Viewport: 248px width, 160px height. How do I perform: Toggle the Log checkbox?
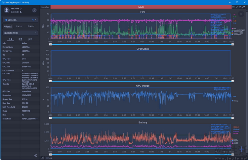47,158
